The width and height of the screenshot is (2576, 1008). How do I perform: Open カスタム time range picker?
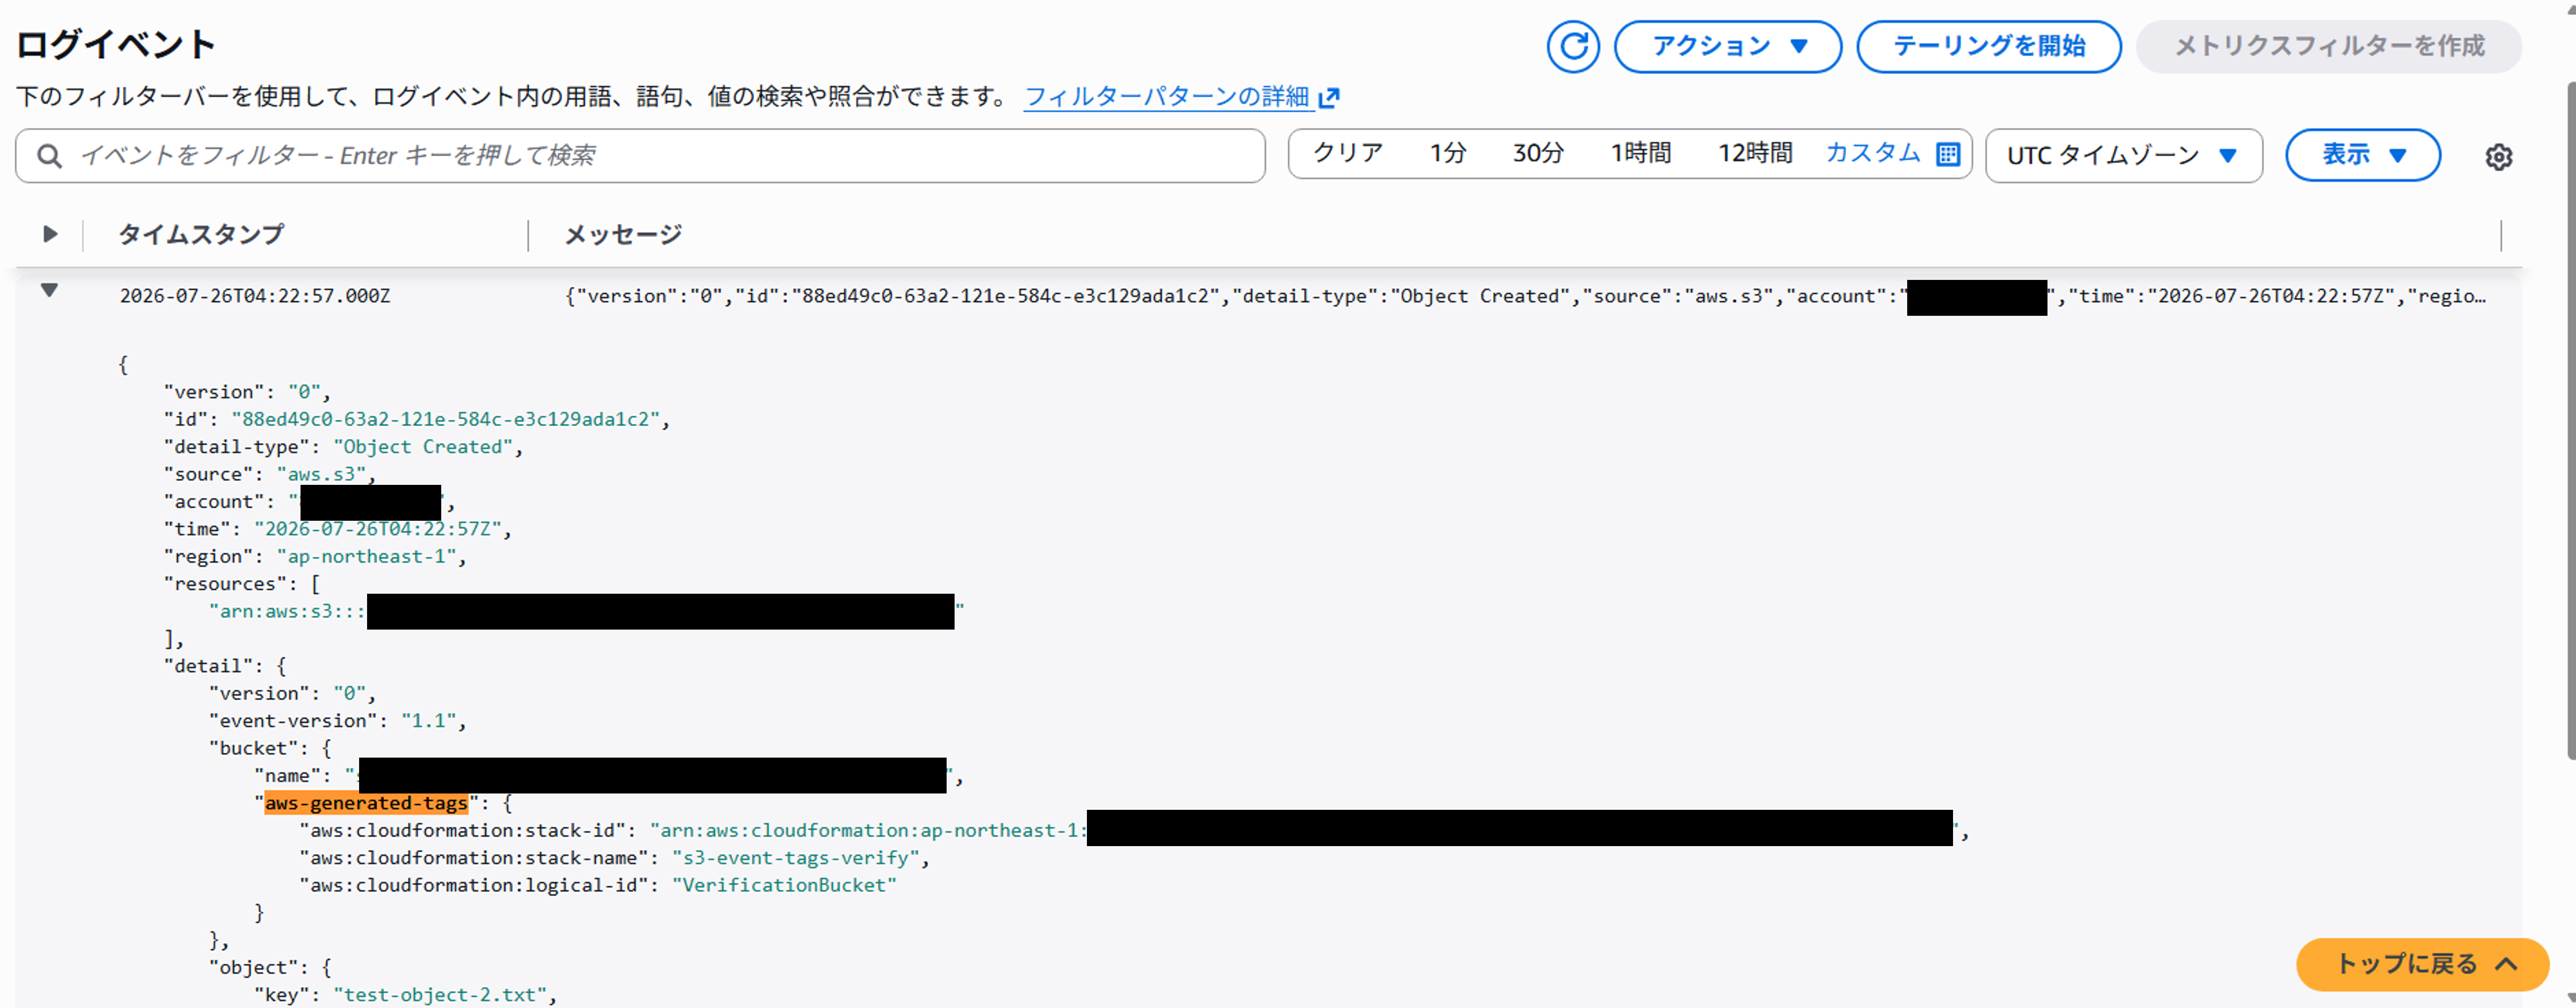click(x=1873, y=153)
